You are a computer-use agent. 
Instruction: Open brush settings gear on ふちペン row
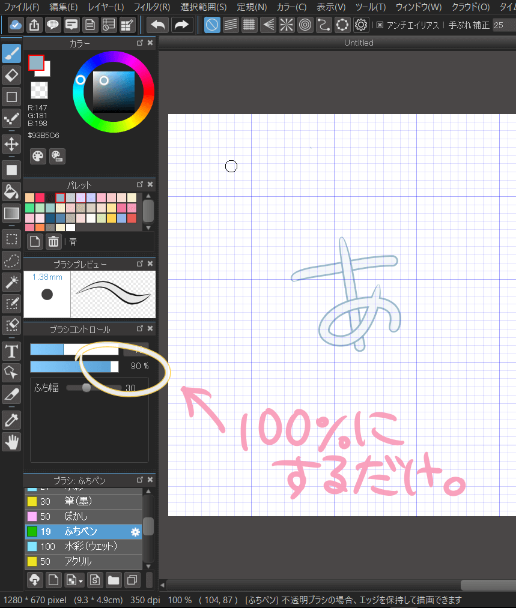(135, 532)
